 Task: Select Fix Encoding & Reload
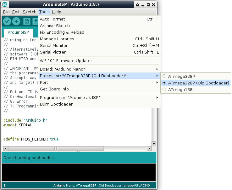click(x=99, y=32)
